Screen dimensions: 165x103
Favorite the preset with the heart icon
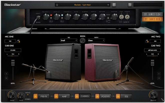click(108, 5)
